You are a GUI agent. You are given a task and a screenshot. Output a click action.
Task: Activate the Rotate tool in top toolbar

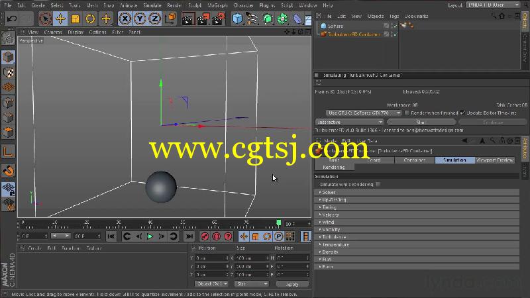(x=90, y=19)
